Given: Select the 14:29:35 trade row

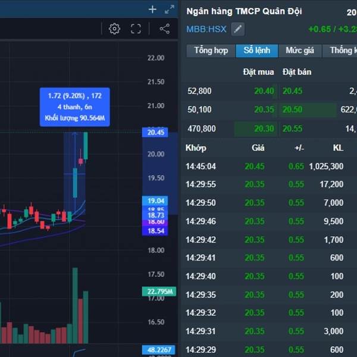Looking at the screenshot, I should click(269, 295).
